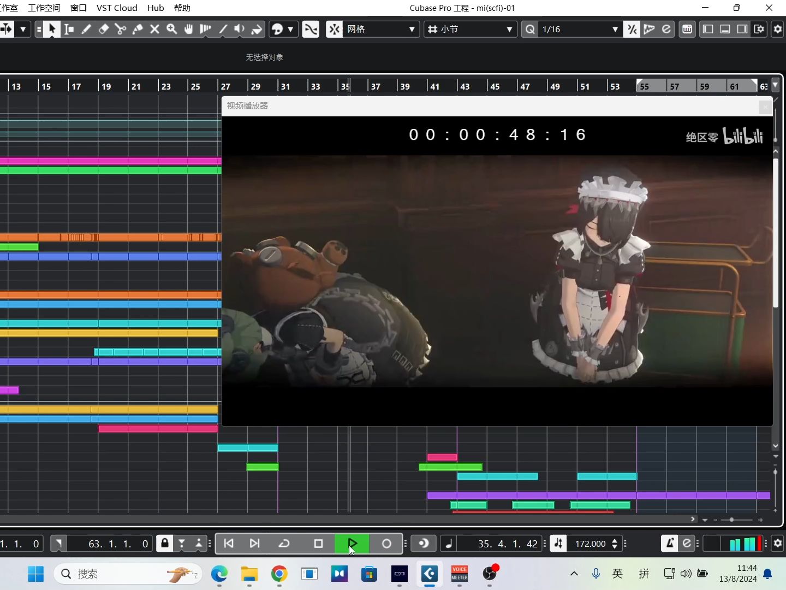Select the Zoom magnifier tool

172,29
